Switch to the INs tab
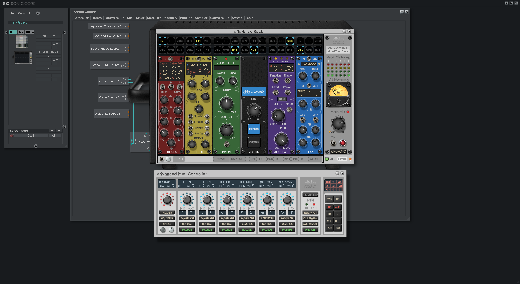Image resolution: width=520 pixels, height=284 pixels. point(21,32)
